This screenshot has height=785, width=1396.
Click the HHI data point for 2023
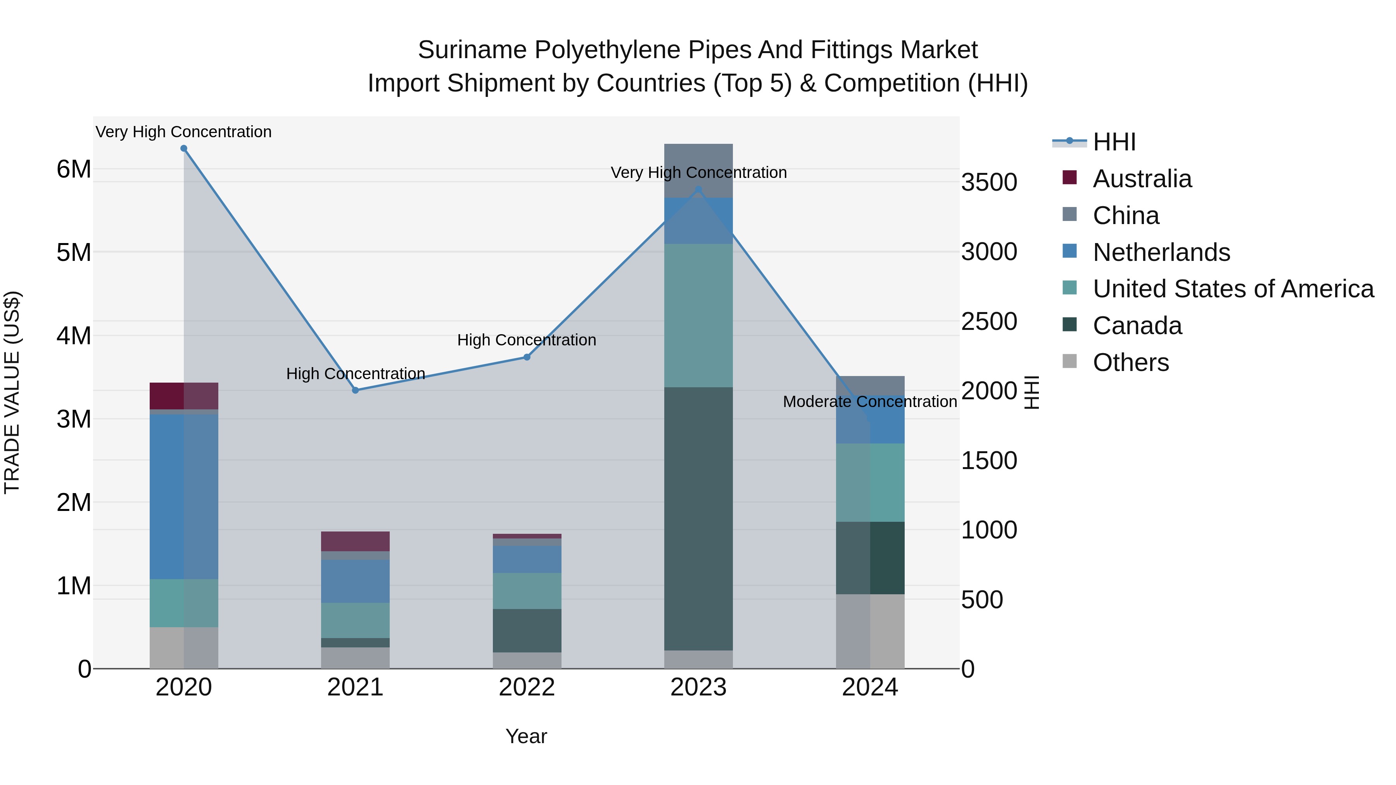[698, 190]
